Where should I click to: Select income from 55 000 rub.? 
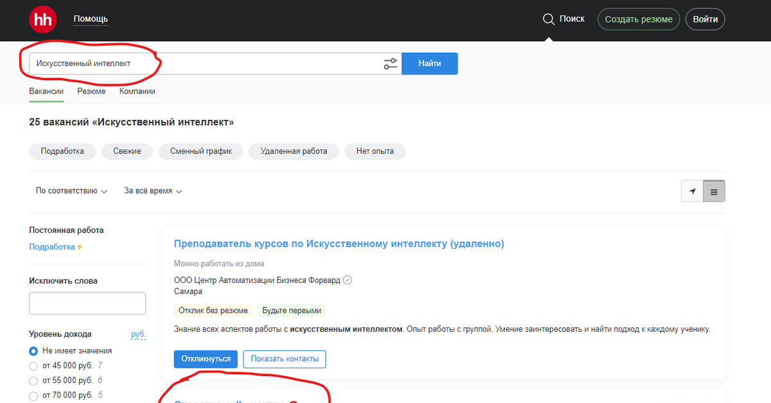coord(33,381)
